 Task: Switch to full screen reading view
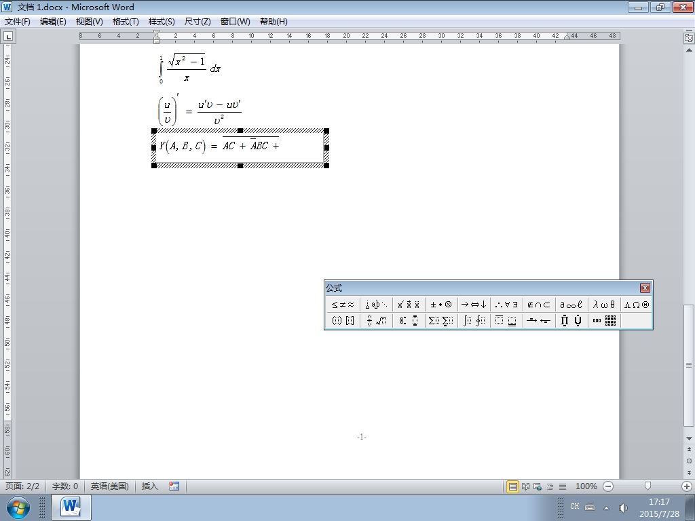[526, 486]
